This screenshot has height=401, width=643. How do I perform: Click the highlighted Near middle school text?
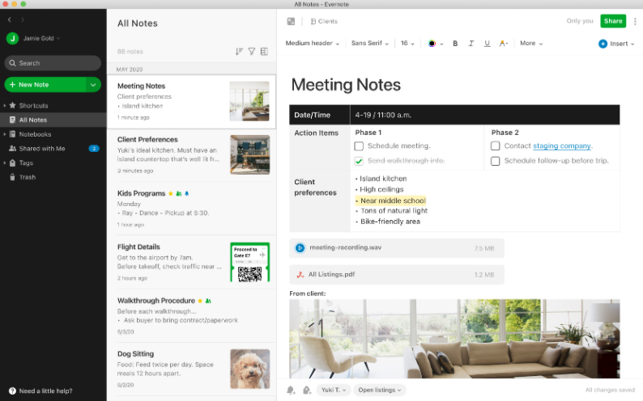tap(393, 200)
